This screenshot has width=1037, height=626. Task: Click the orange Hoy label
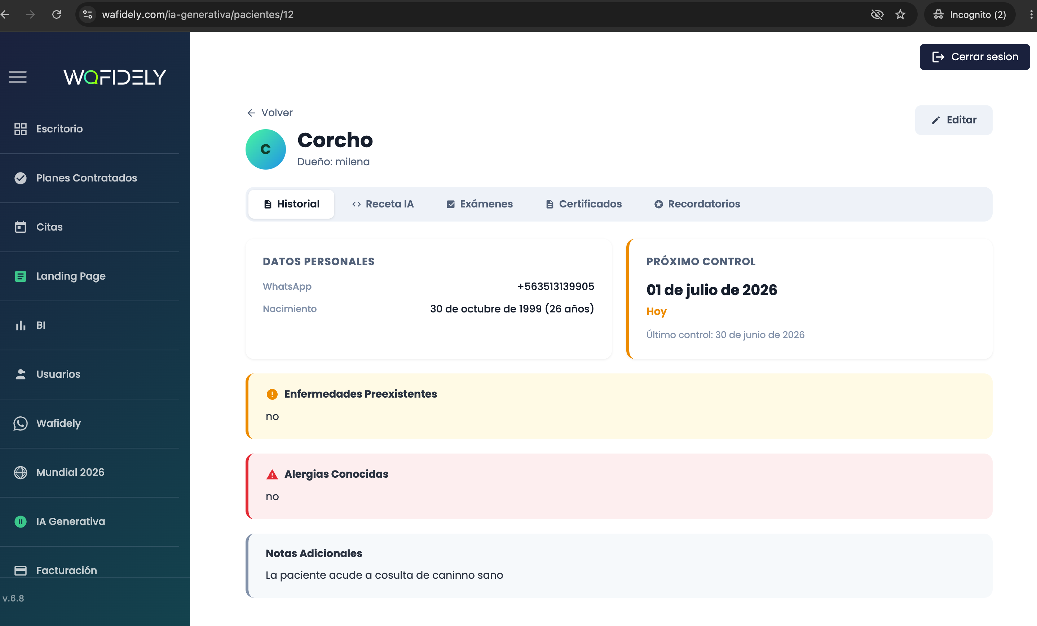tap(656, 312)
